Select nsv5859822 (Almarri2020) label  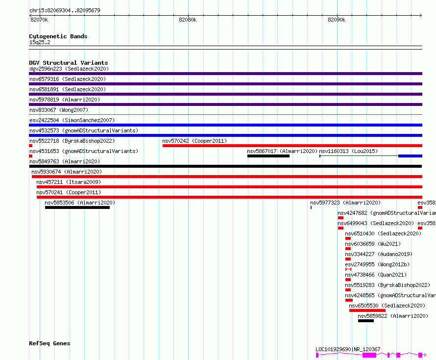393,316
